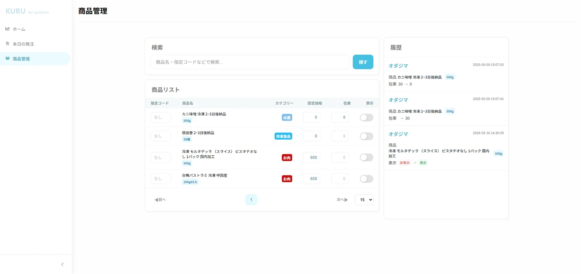
Task: Click オダジマ in the 15:07:41 history entry
Action: [398, 100]
